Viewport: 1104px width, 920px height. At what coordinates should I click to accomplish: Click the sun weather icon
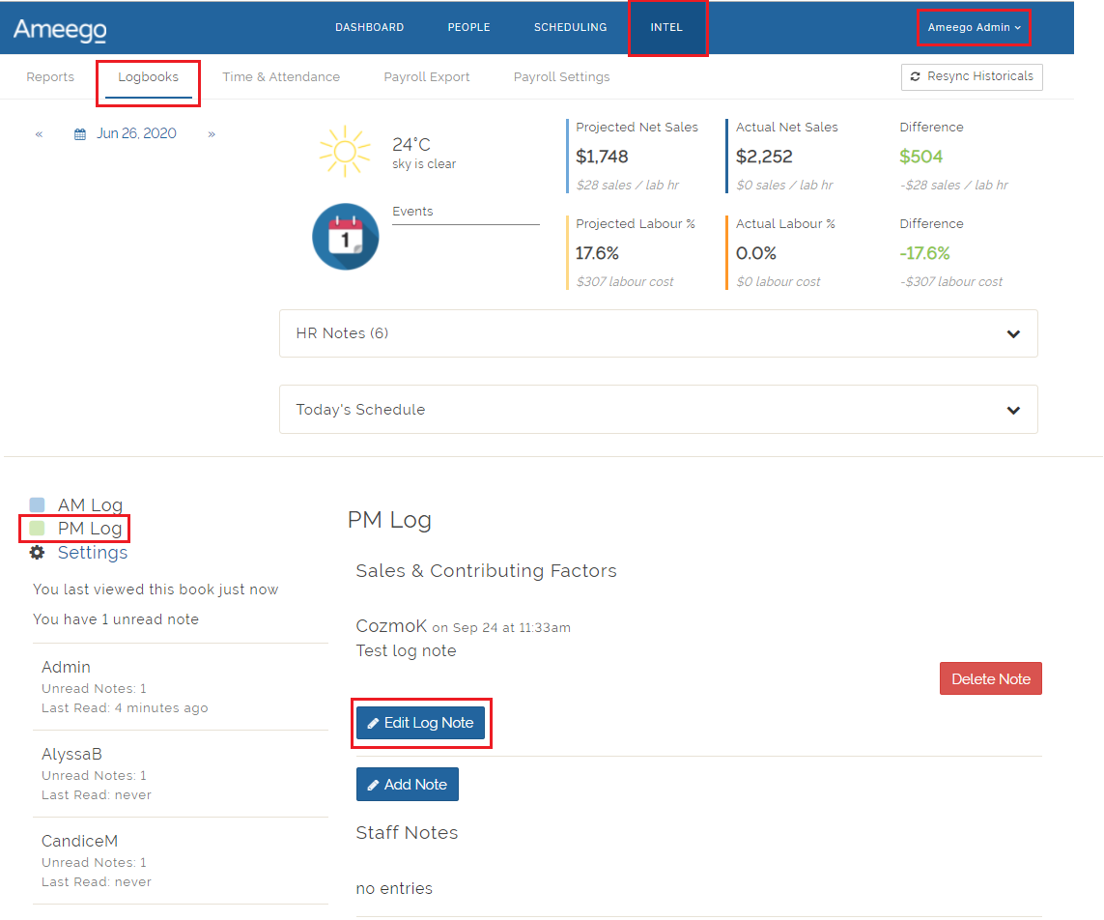click(345, 153)
